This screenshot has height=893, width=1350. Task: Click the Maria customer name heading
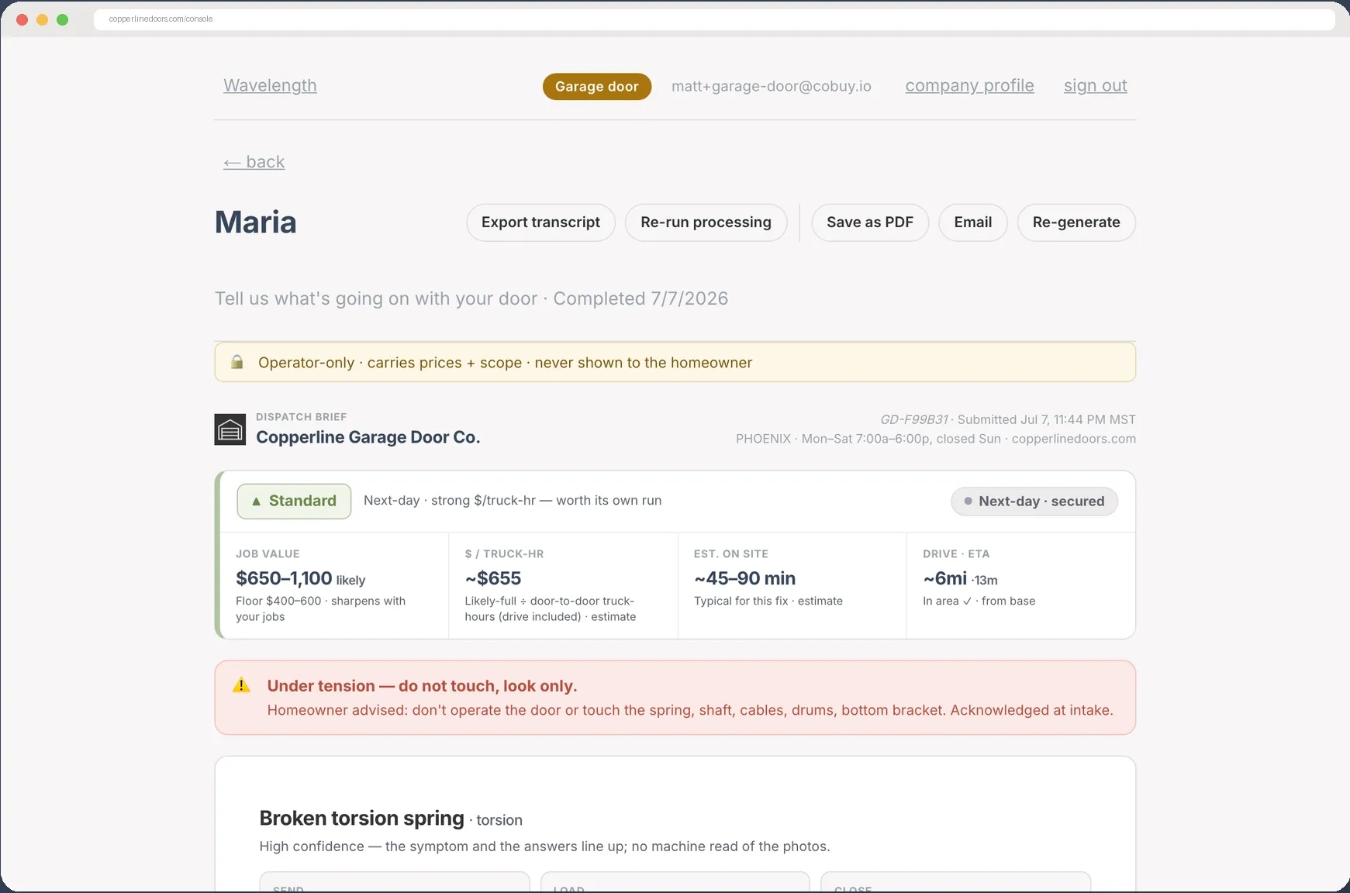pyautogui.click(x=255, y=222)
